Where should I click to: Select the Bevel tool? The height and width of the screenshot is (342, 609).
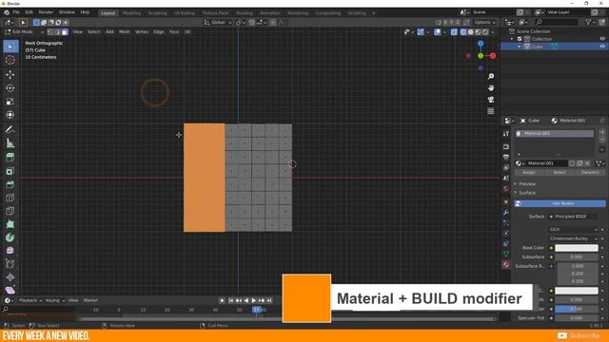(10, 184)
